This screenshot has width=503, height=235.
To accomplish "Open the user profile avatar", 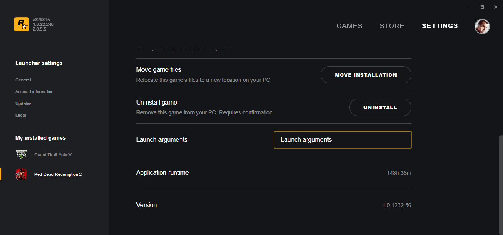I will click(x=482, y=26).
